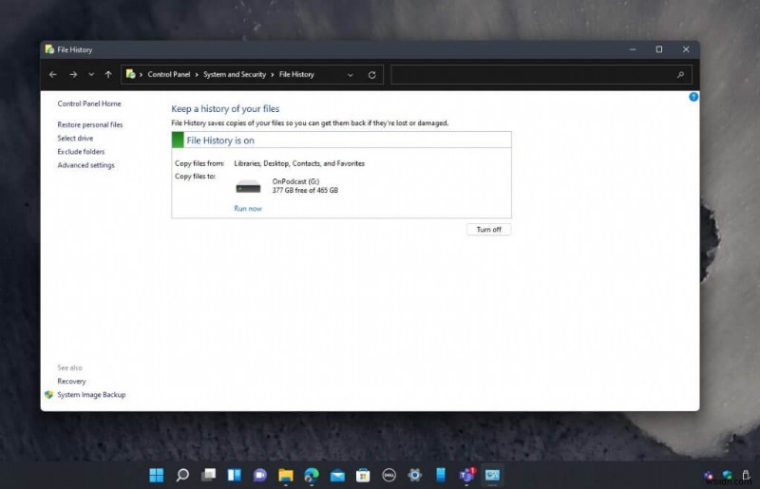This screenshot has height=489, width=760.
Task: Open Advanced settings link
Action: 85,165
